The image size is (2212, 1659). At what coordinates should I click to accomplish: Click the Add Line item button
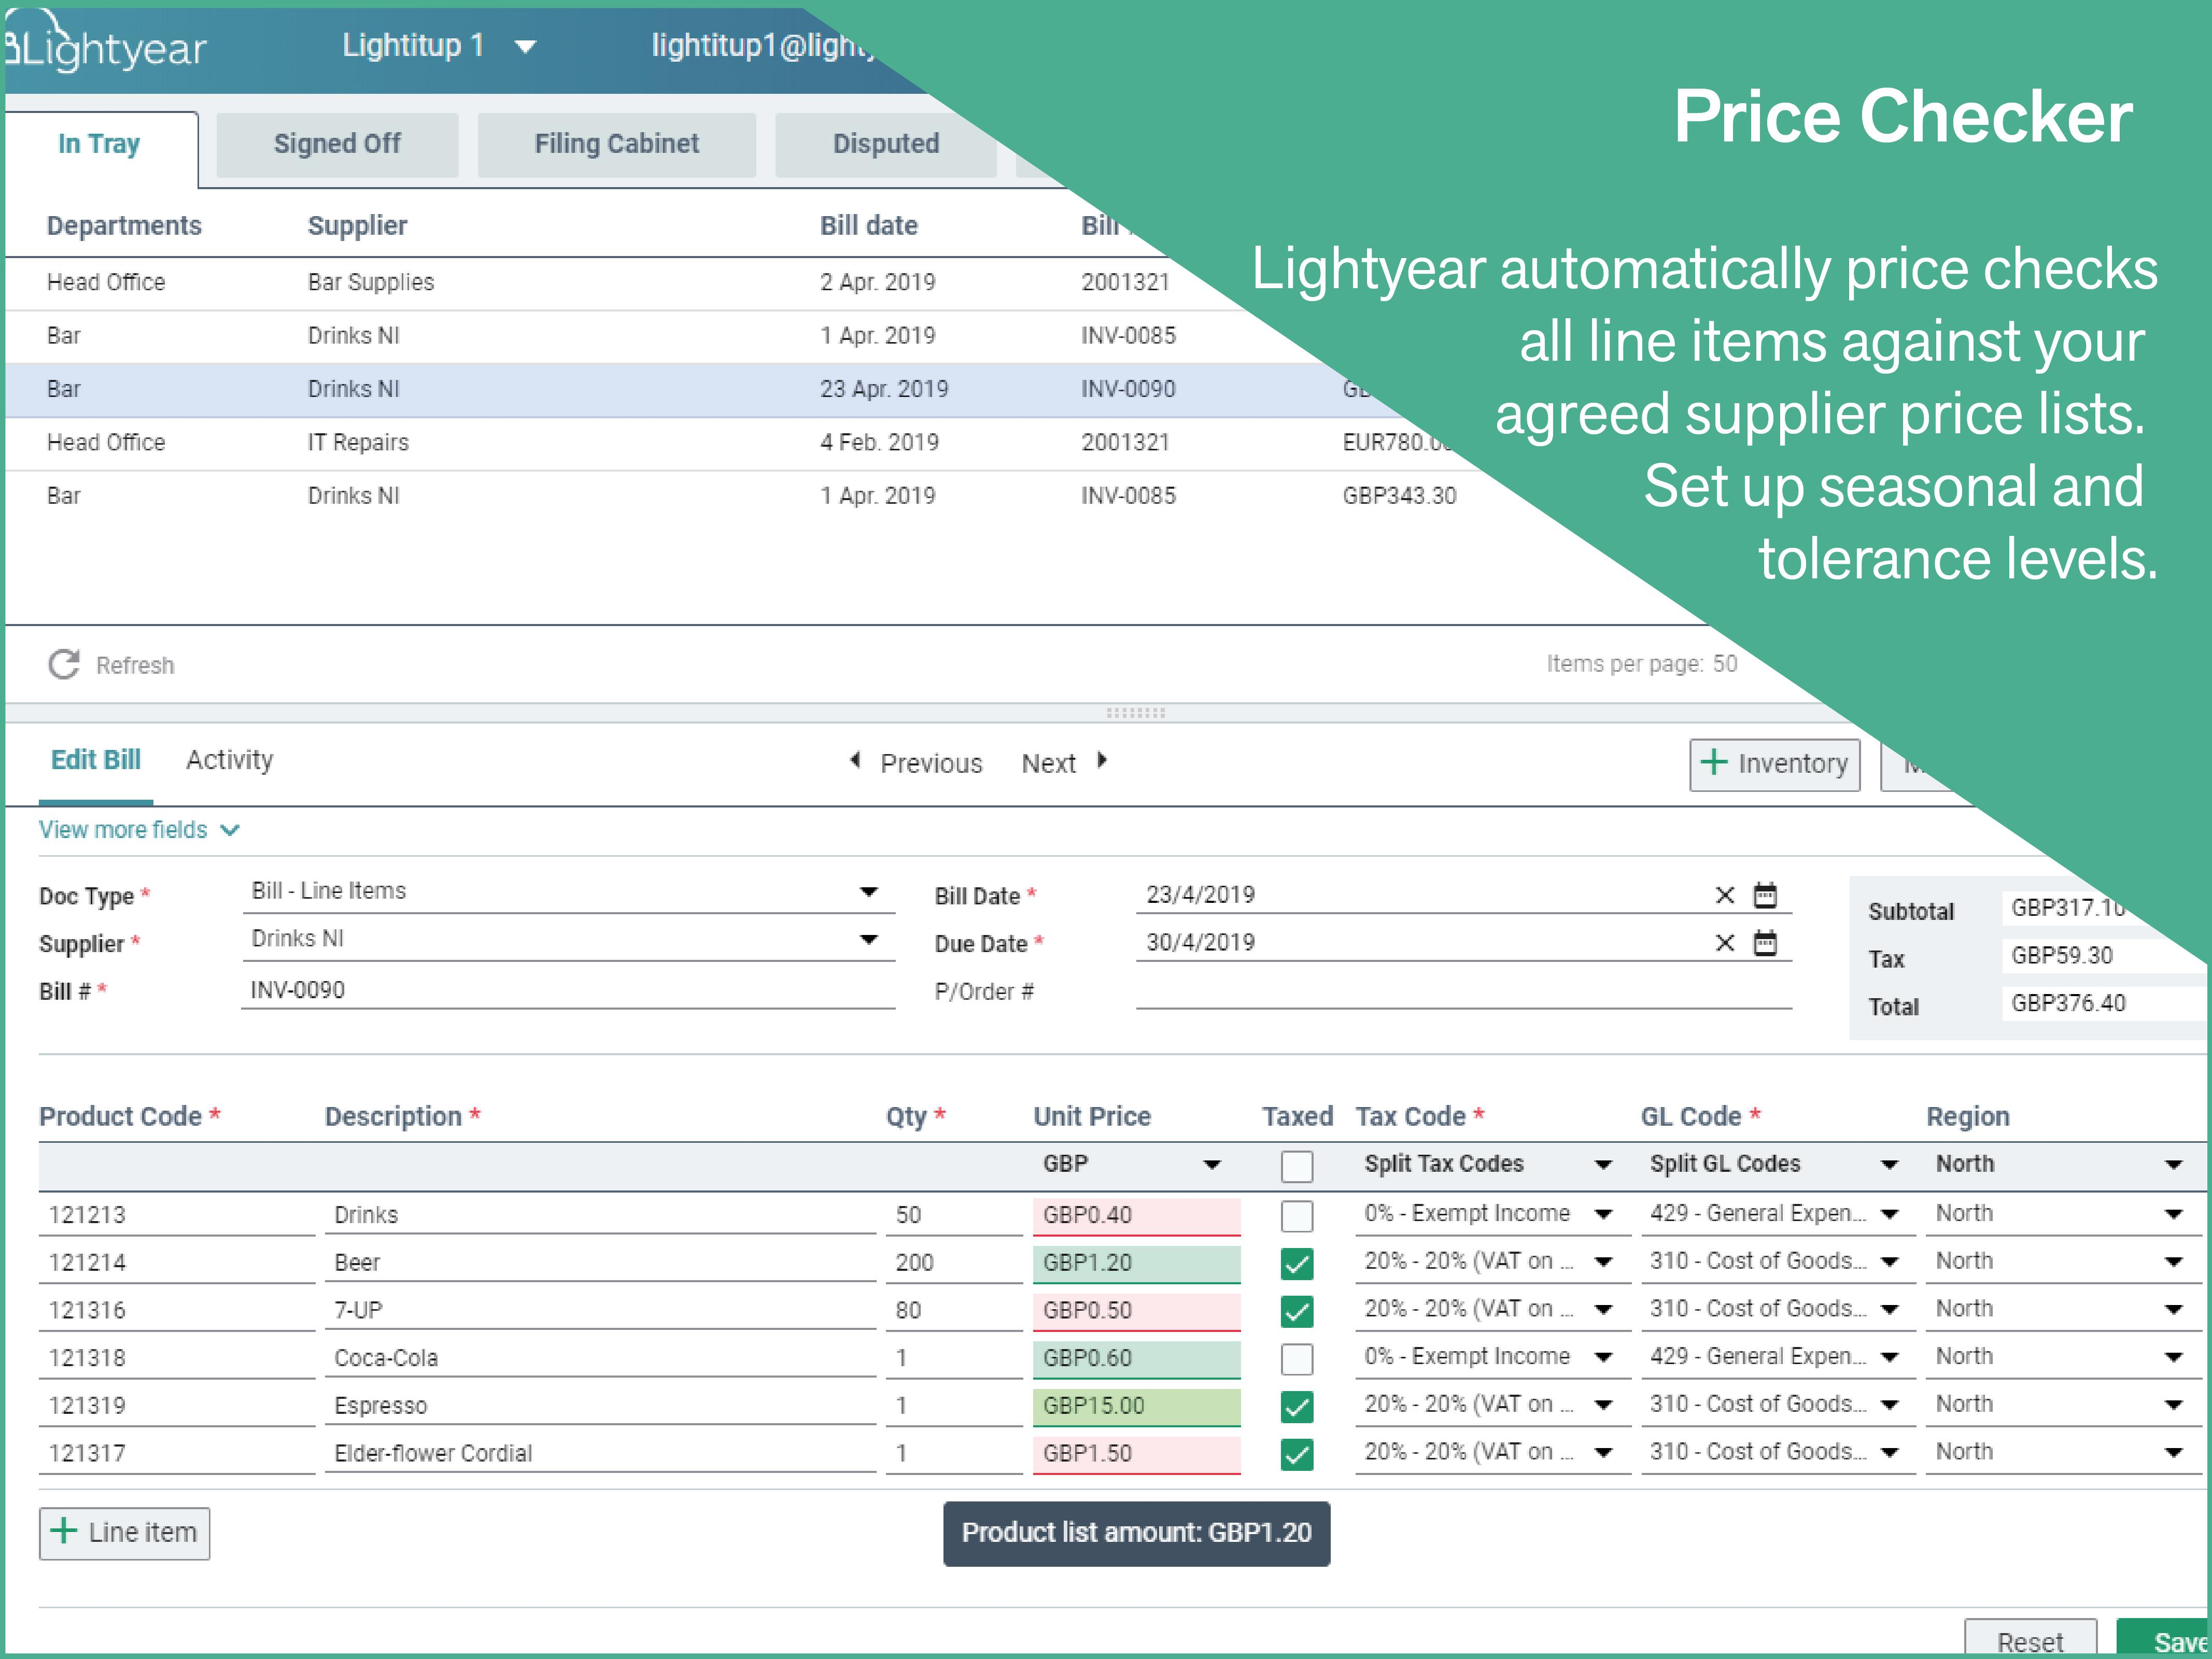pyautogui.click(x=125, y=1533)
